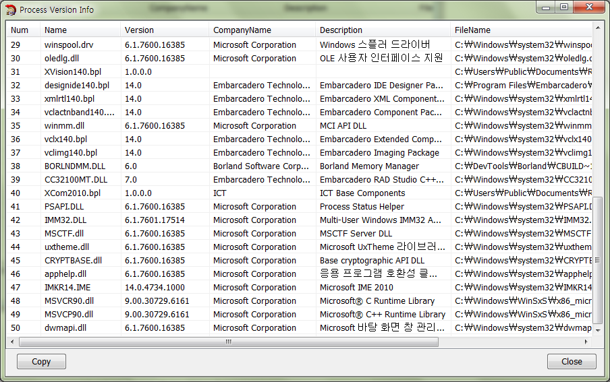Select the vclimg140.bpl row
Viewport: 610px width, 382px height.
[x=300, y=153]
